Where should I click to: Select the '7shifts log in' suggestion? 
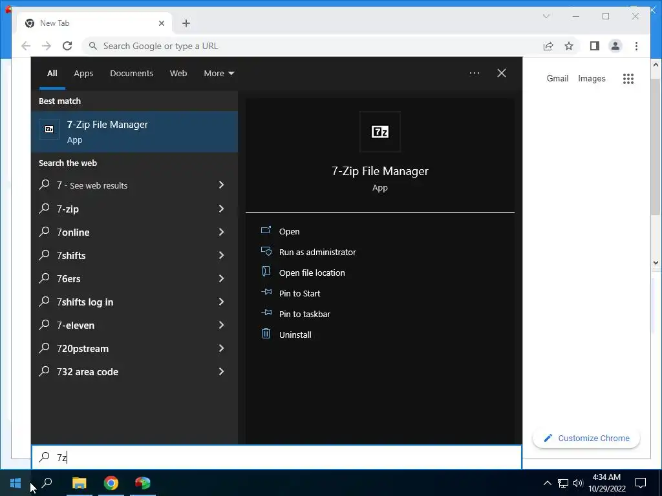click(x=134, y=302)
